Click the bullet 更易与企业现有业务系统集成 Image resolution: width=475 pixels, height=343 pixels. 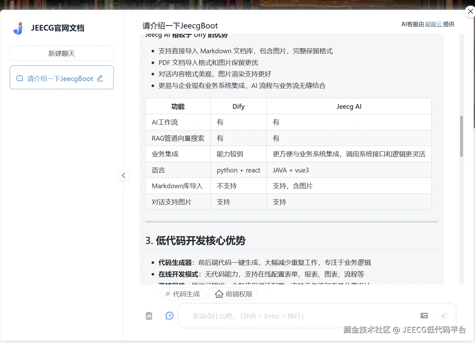coord(242,85)
